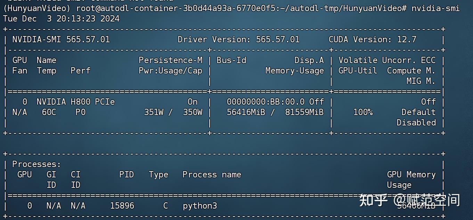Click the bus ID 00000000:BB:00.0
The width and height of the screenshot is (473, 220).
(x=266, y=102)
